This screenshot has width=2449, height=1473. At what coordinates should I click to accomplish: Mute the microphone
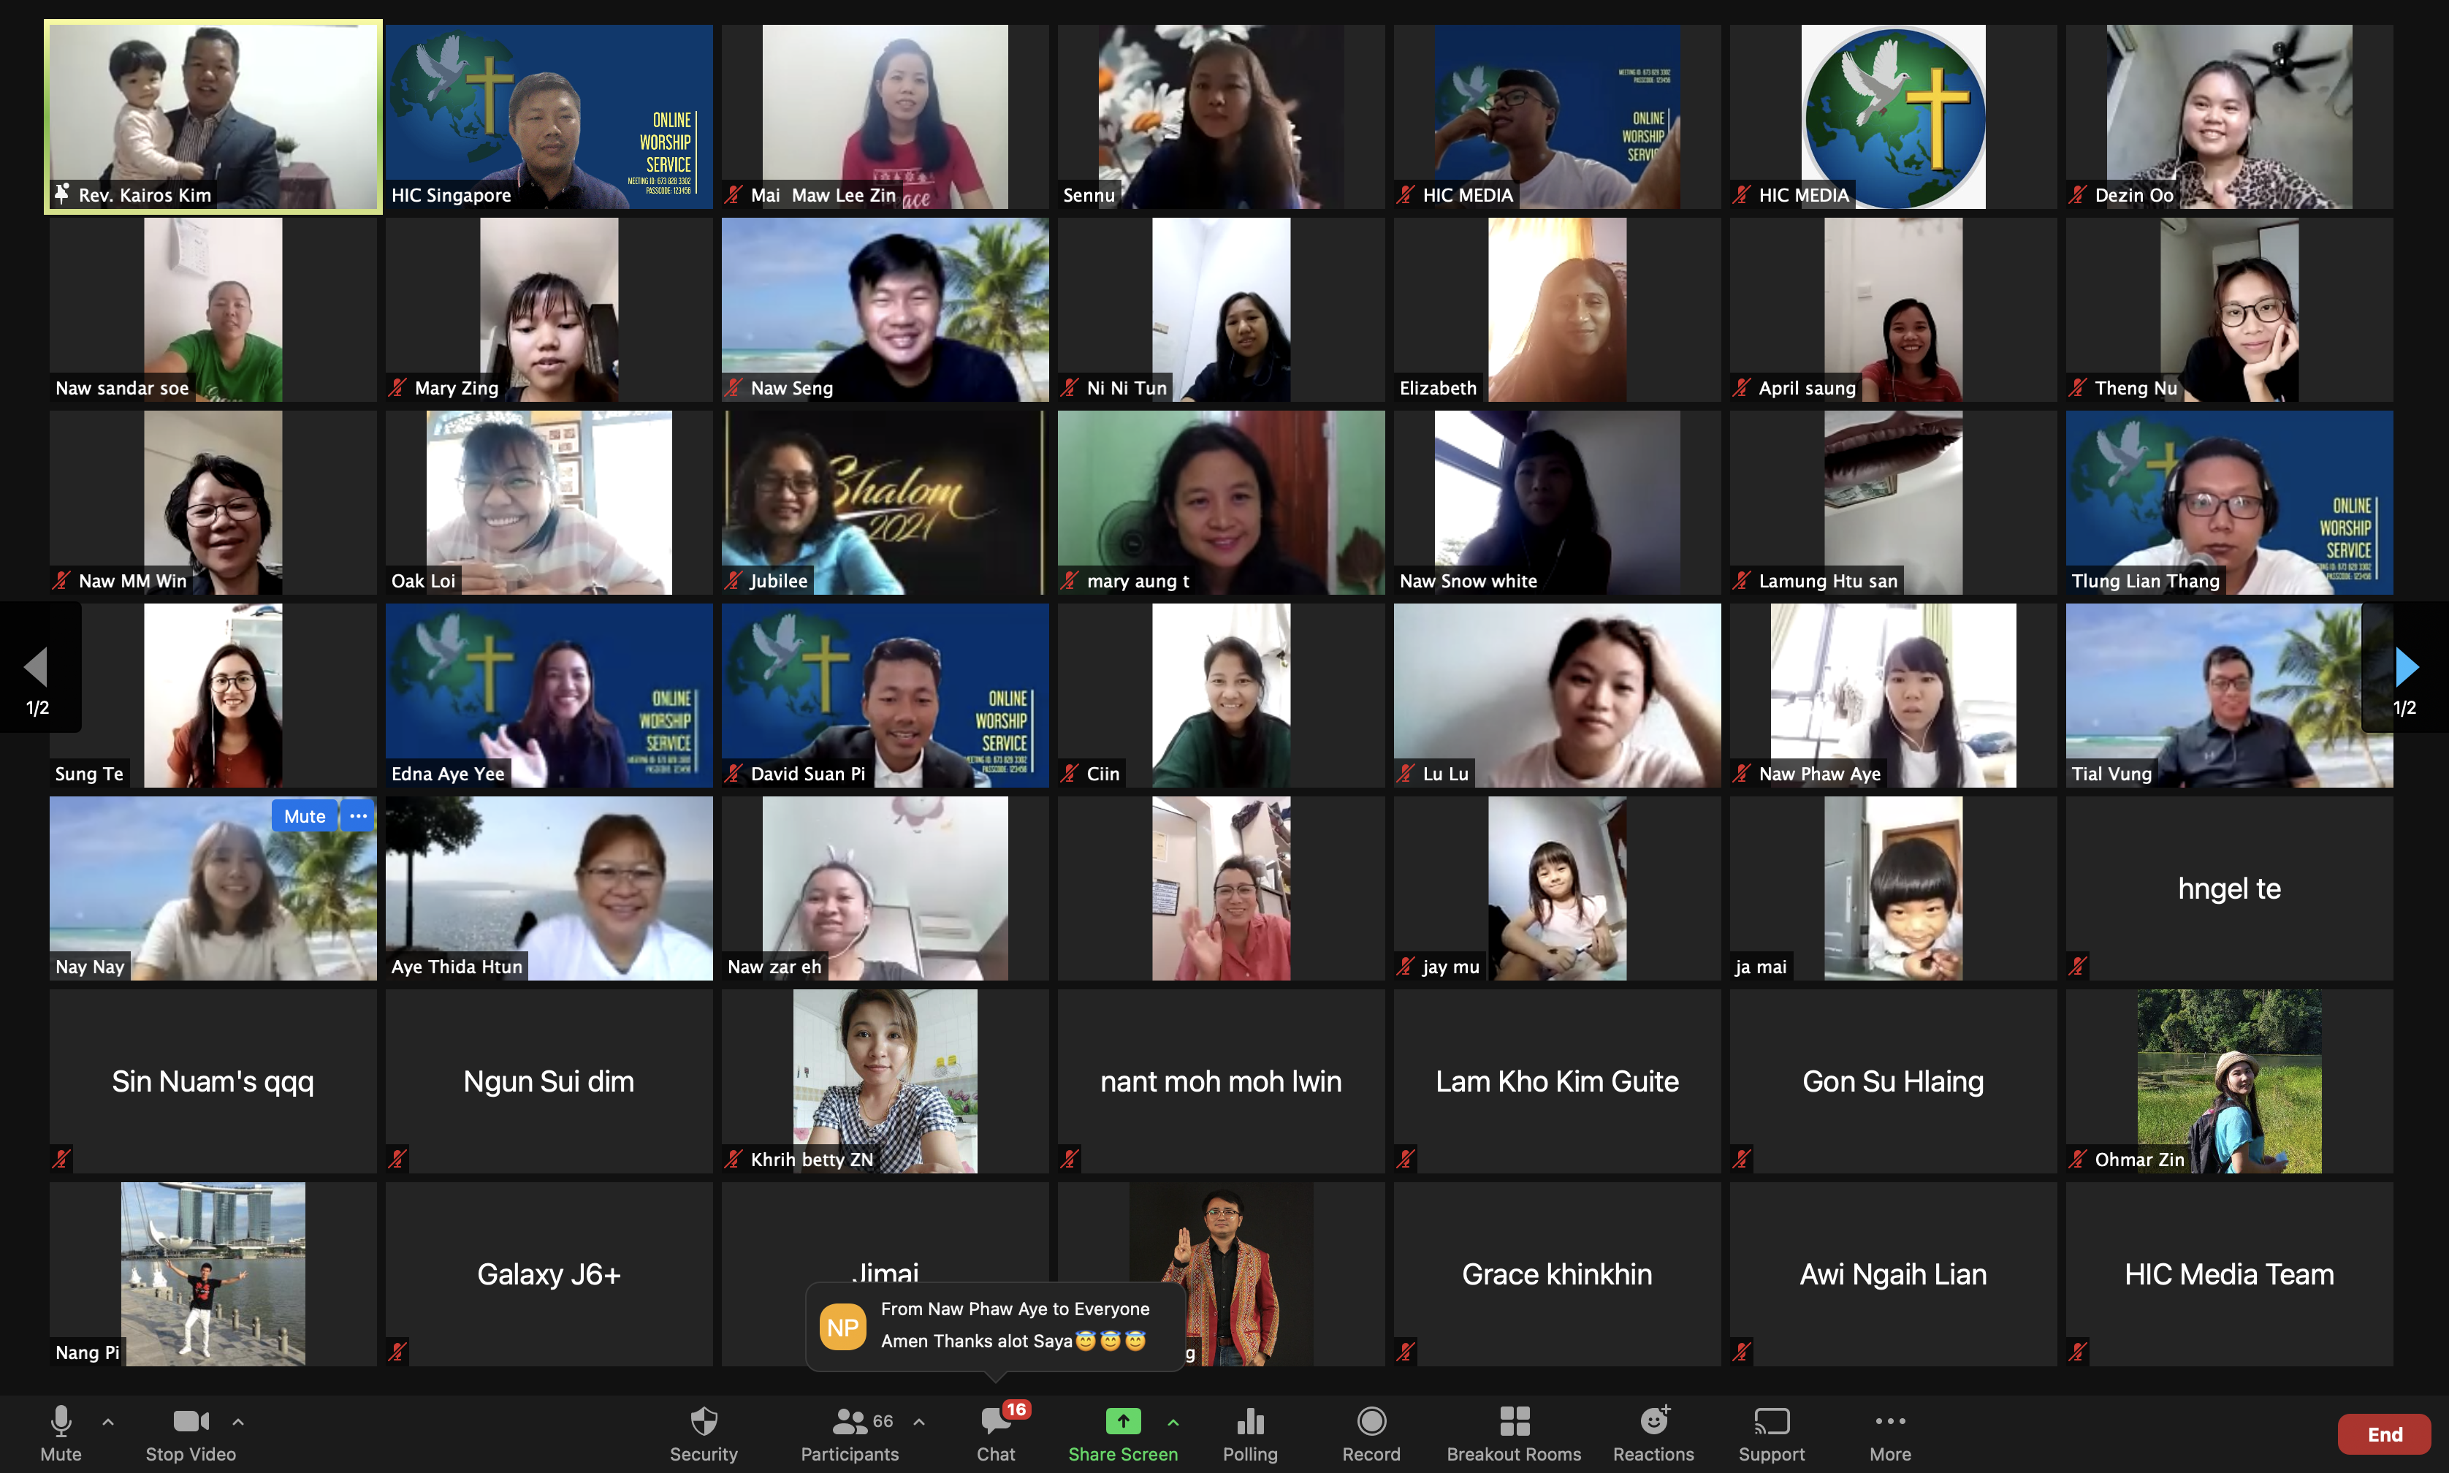[61, 1423]
